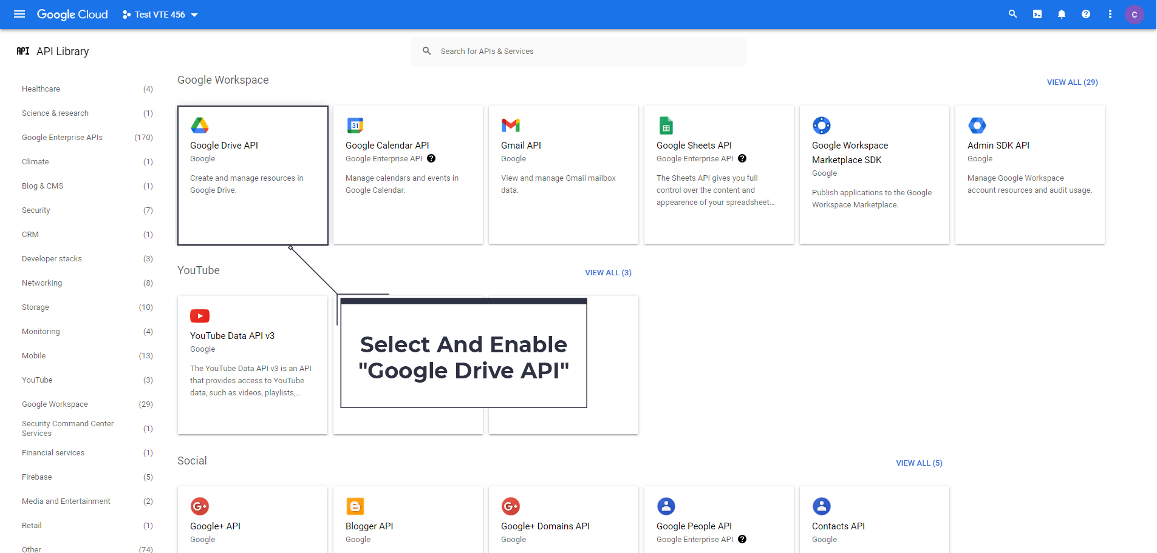Open the Google+ Domains API title
Image resolution: width=1157 pixels, height=553 pixels.
point(545,526)
